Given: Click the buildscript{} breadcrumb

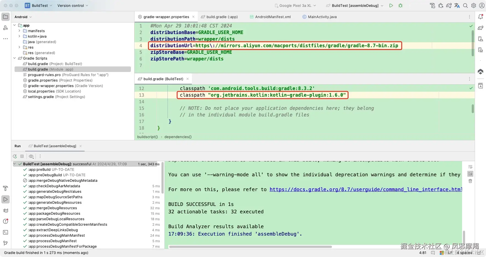Looking at the screenshot, I should click(147, 137).
